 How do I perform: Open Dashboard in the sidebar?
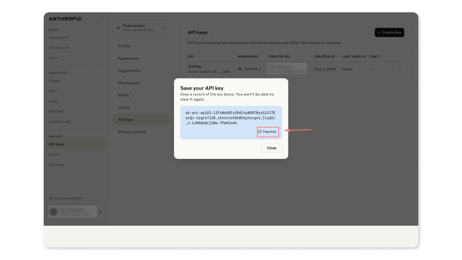(x=58, y=38)
